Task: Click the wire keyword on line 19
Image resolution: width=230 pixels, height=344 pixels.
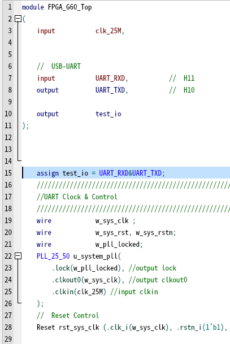Action: [x=44, y=220]
